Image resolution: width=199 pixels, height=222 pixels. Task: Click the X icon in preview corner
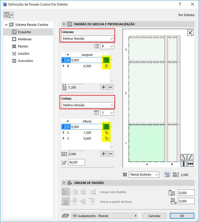point(190,33)
